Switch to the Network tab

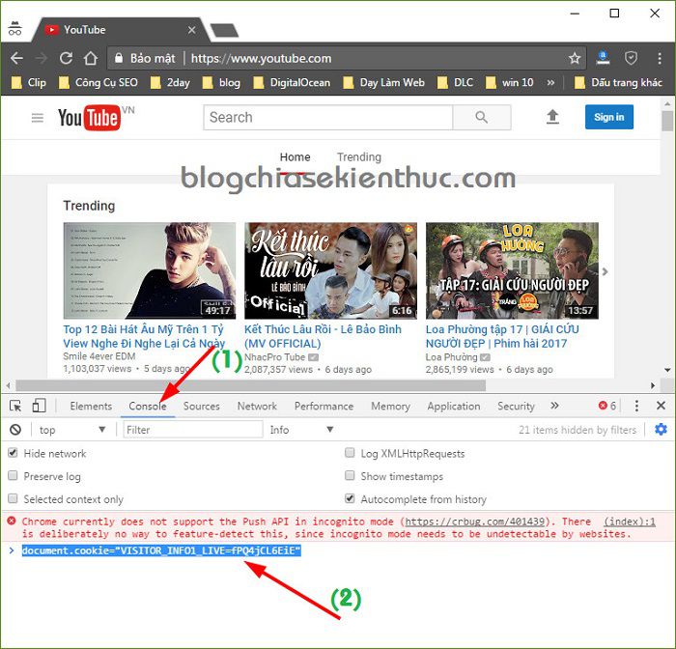pos(257,407)
